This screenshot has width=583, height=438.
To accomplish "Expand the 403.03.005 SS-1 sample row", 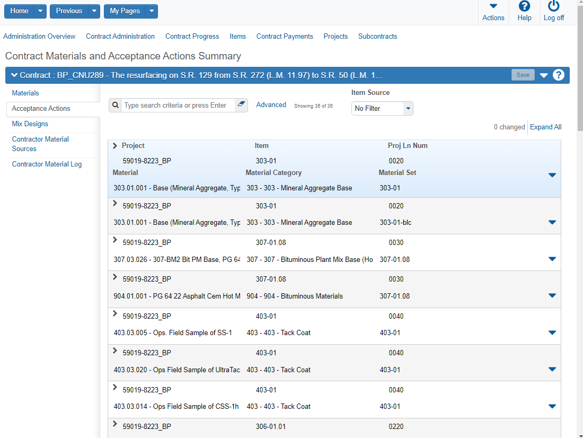I will coord(116,314).
